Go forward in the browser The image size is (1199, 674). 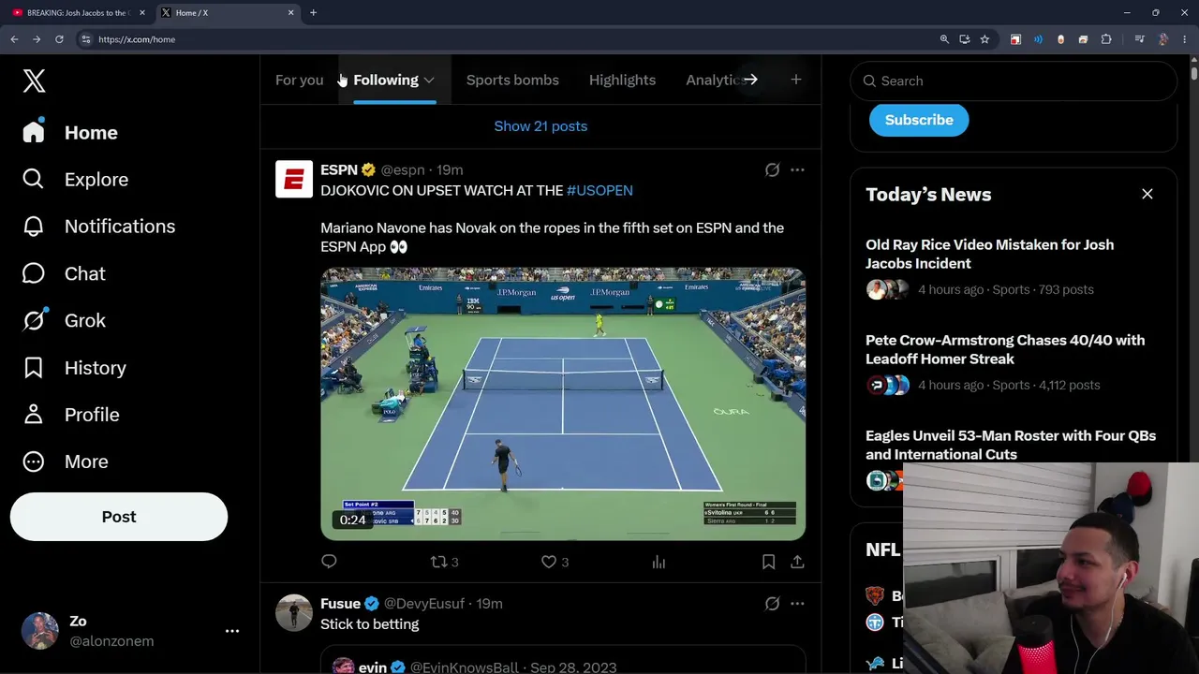pos(37,39)
